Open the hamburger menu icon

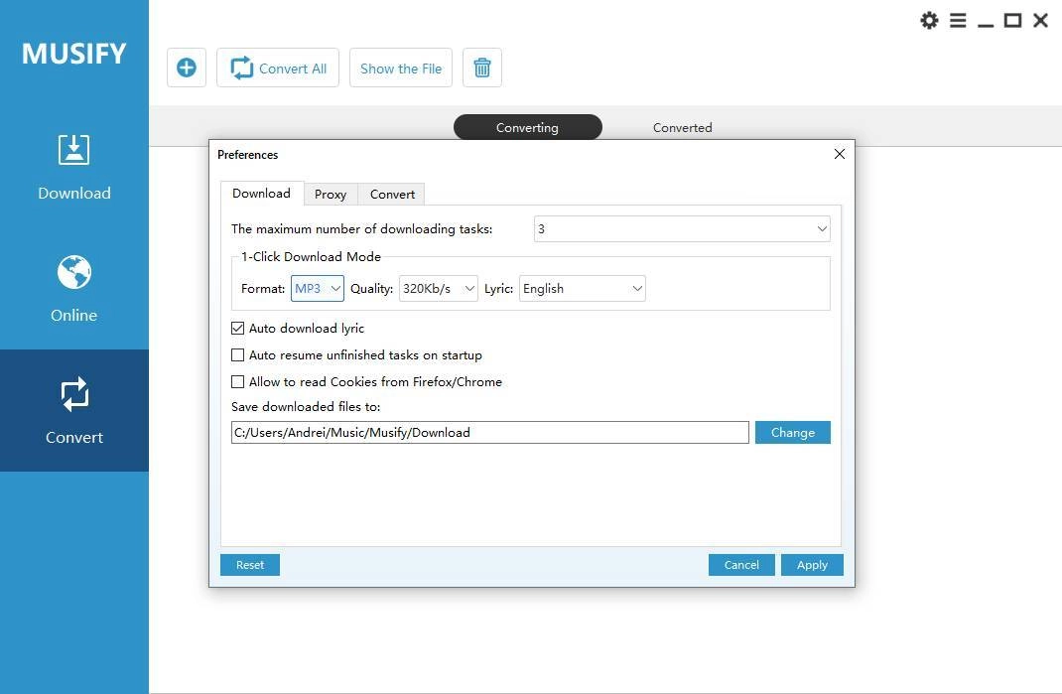tap(958, 20)
